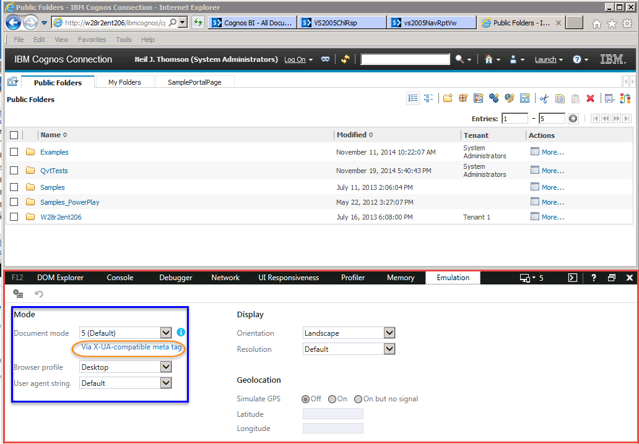Click the Via X-UA-compatible meta tag link
This screenshot has height=444, width=639.
pyautogui.click(x=131, y=348)
